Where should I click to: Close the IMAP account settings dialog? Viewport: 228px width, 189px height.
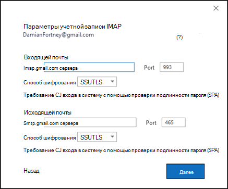point(216,8)
